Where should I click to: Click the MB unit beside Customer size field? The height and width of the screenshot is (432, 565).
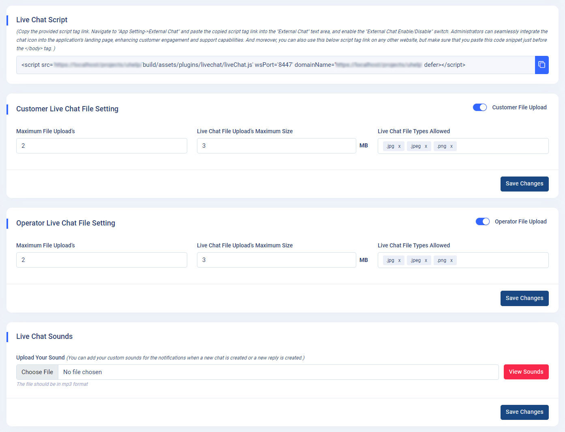click(x=364, y=146)
